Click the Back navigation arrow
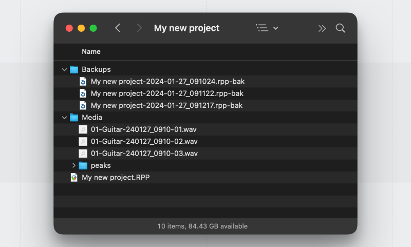411x247 pixels. (x=118, y=28)
